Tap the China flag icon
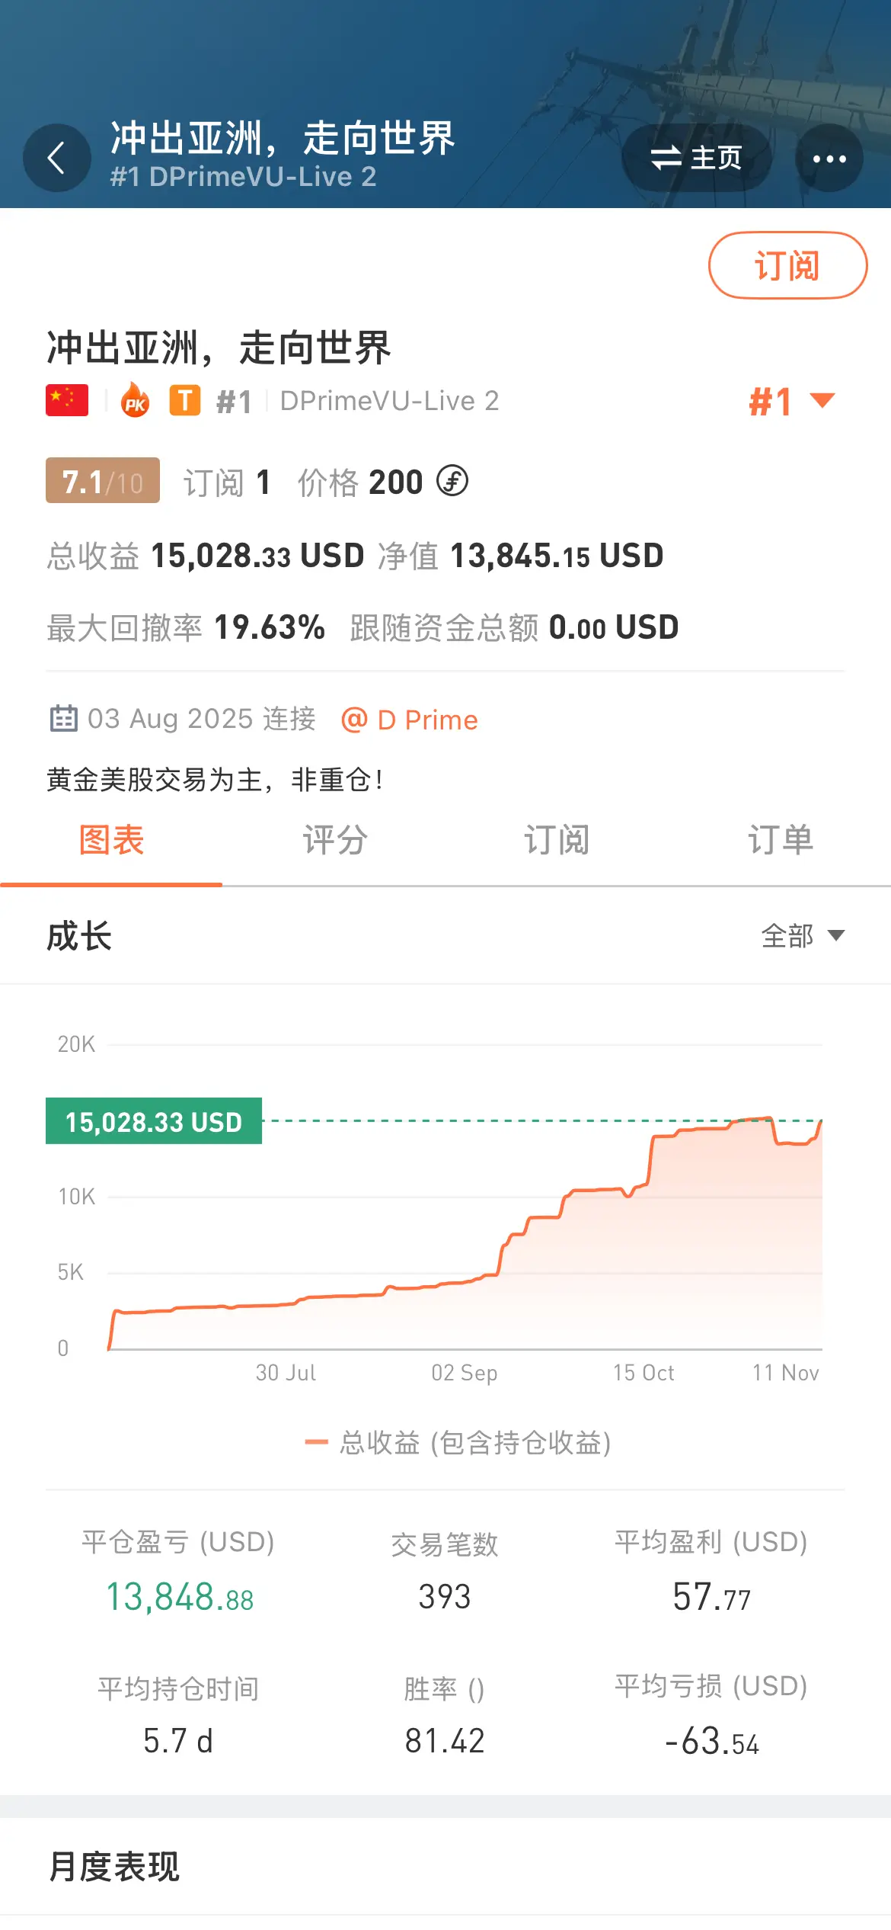891x1930 pixels. pyautogui.click(x=67, y=400)
